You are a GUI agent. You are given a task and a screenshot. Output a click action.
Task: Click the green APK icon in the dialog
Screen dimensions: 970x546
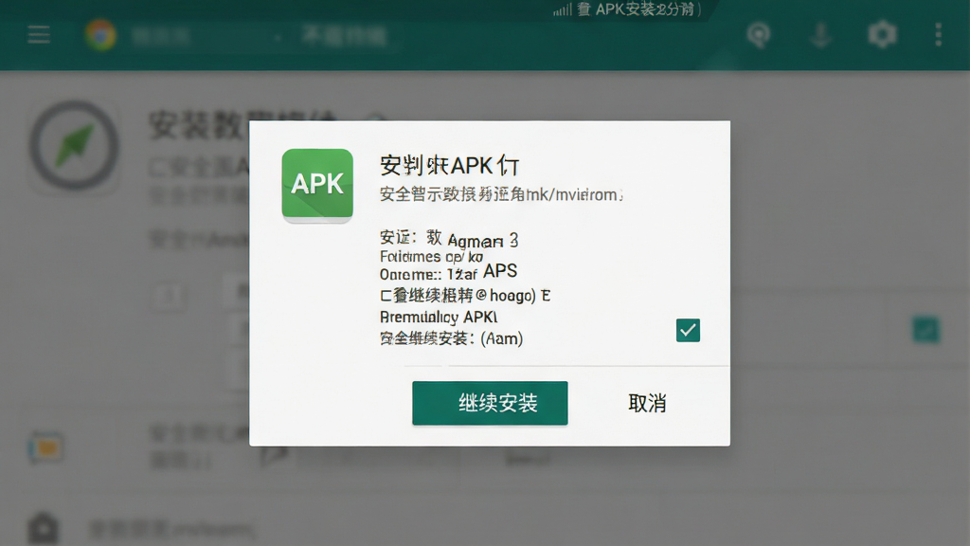pos(317,185)
